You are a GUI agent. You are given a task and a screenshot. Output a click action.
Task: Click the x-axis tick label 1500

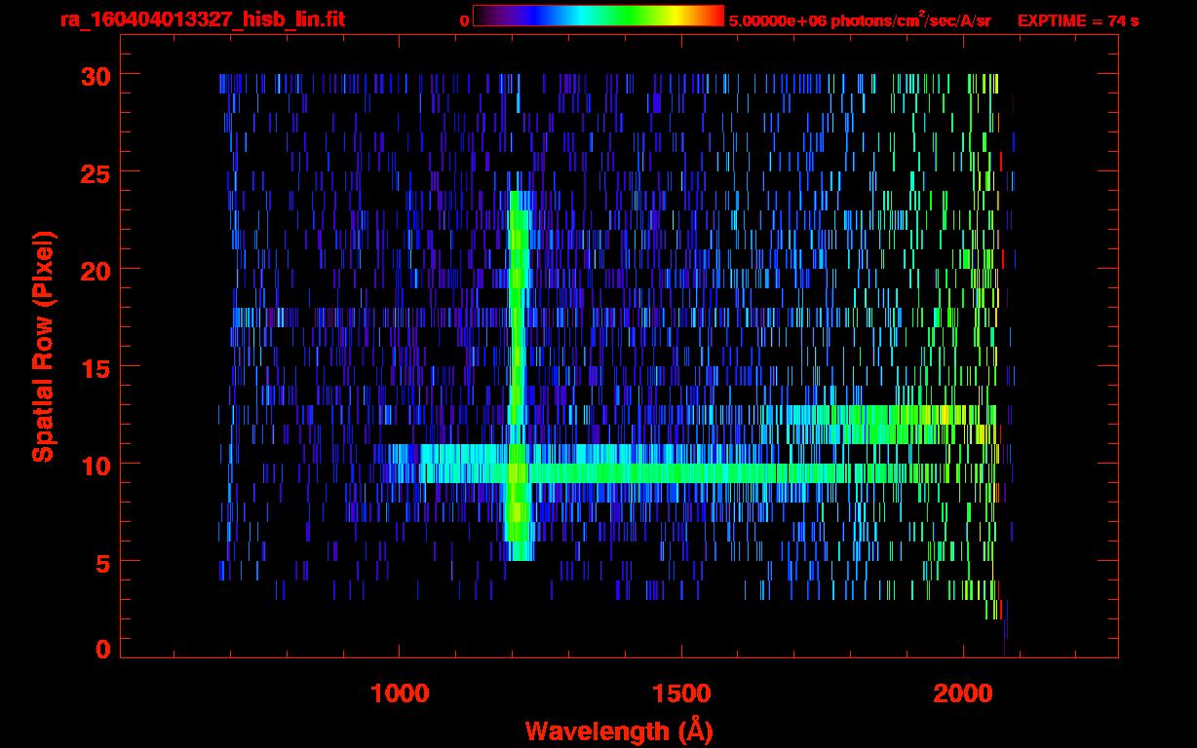click(681, 693)
